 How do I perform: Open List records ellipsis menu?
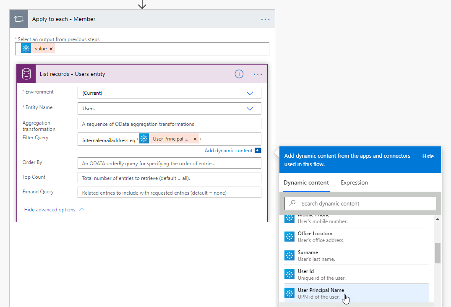[x=258, y=74]
